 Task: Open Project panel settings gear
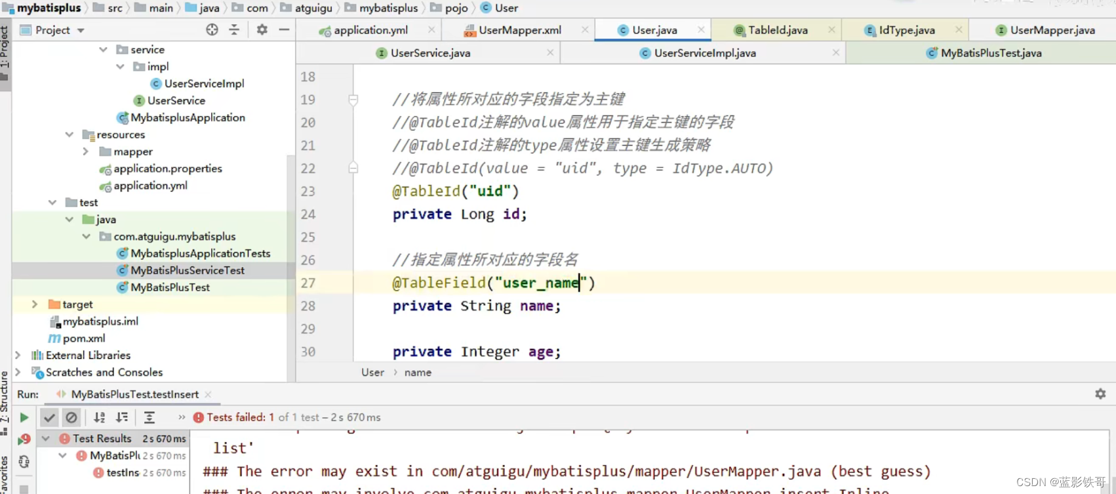coord(262,30)
